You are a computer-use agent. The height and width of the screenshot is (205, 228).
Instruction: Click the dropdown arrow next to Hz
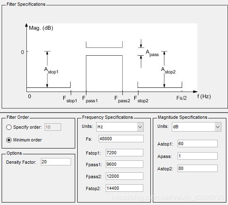click(140, 127)
